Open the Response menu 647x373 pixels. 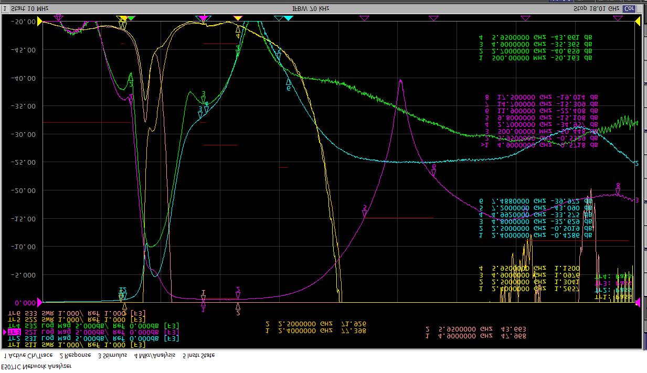tap(75, 355)
